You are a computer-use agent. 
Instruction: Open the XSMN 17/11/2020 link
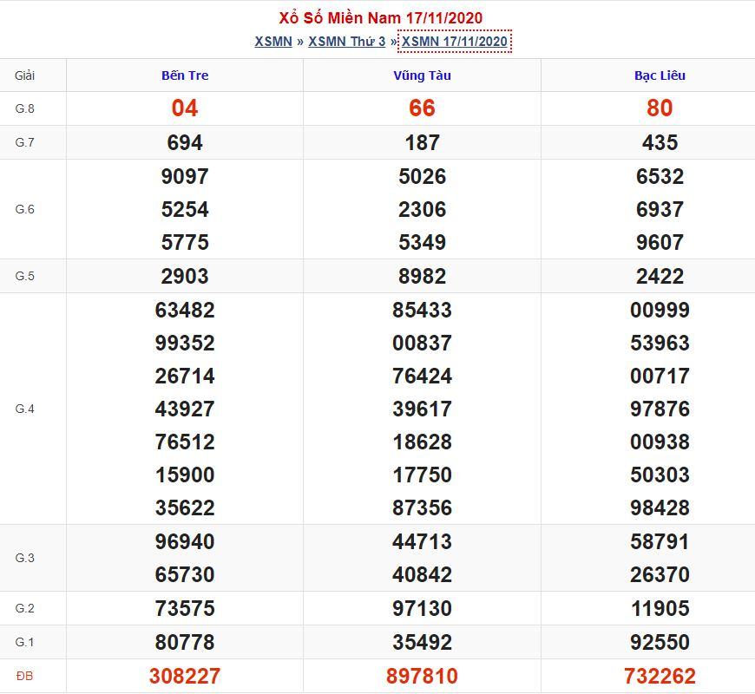pos(455,42)
